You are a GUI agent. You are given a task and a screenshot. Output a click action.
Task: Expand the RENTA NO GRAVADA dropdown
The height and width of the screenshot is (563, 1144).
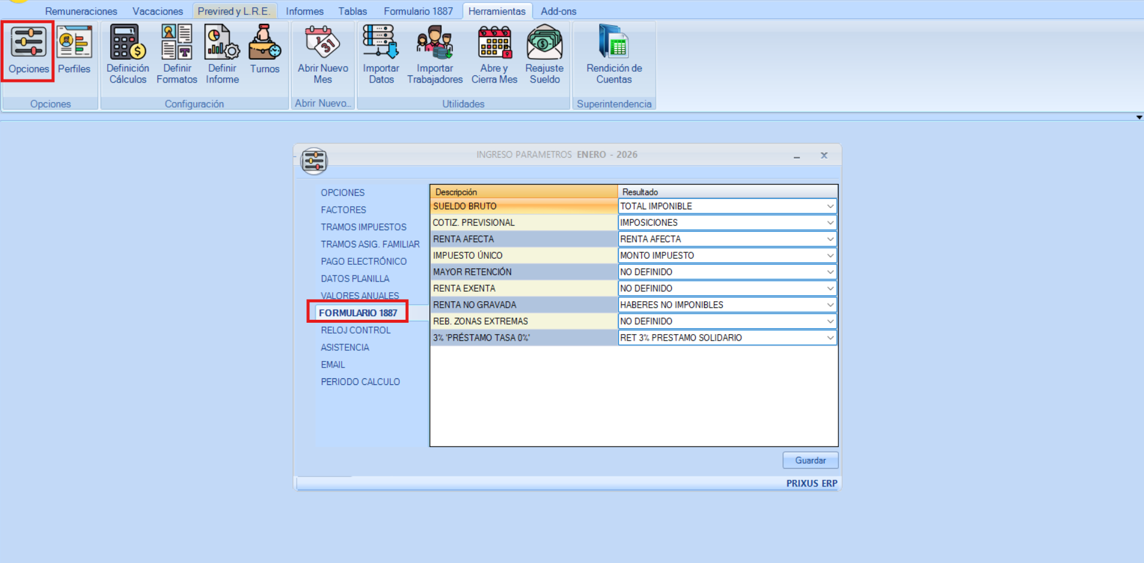830,305
